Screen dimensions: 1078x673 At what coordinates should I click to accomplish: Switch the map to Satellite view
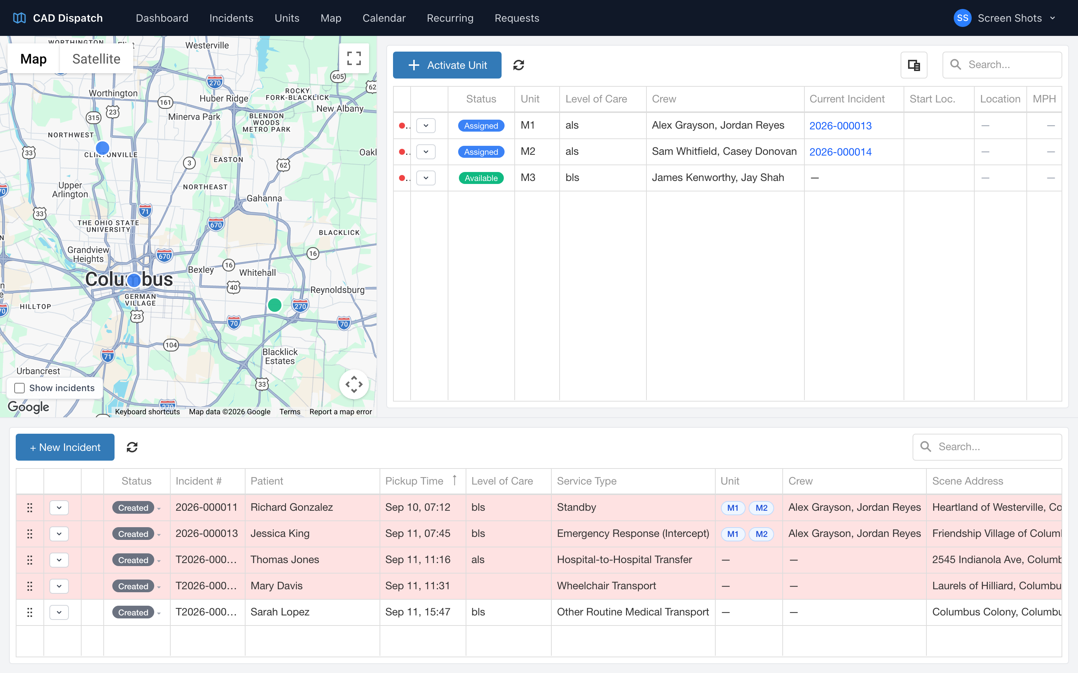pyautogui.click(x=96, y=59)
